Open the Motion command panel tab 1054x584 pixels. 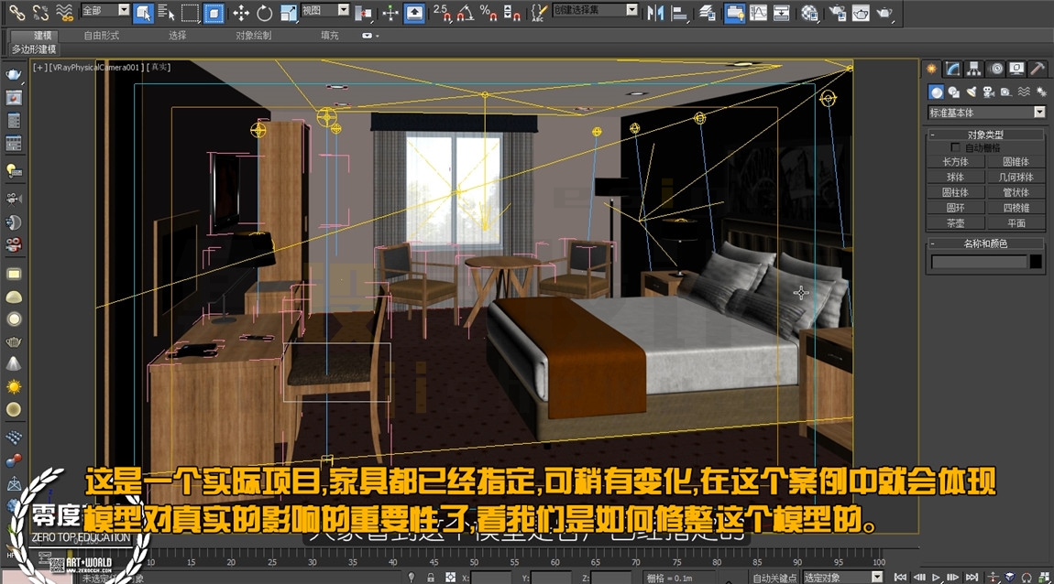point(995,69)
